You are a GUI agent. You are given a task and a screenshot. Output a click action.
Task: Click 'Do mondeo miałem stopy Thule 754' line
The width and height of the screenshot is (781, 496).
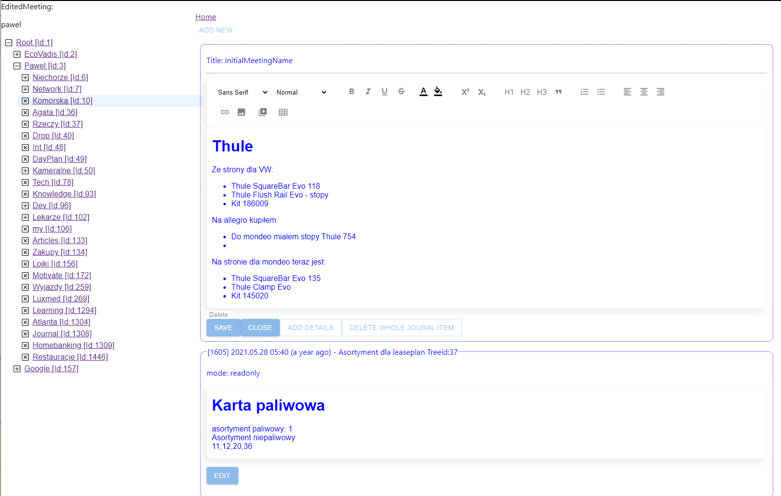click(x=293, y=237)
